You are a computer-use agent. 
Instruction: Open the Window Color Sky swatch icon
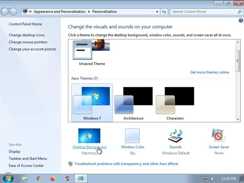132,135
